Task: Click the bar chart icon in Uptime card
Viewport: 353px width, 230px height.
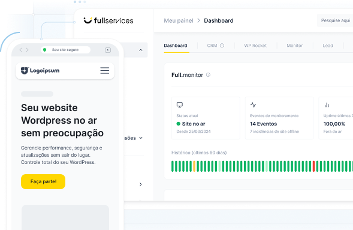Action: [x=327, y=105]
